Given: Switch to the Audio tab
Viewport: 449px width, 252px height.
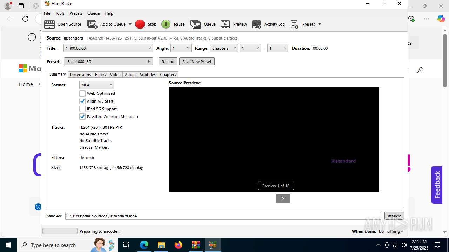Looking at the screenshot, I should [130, 75].
